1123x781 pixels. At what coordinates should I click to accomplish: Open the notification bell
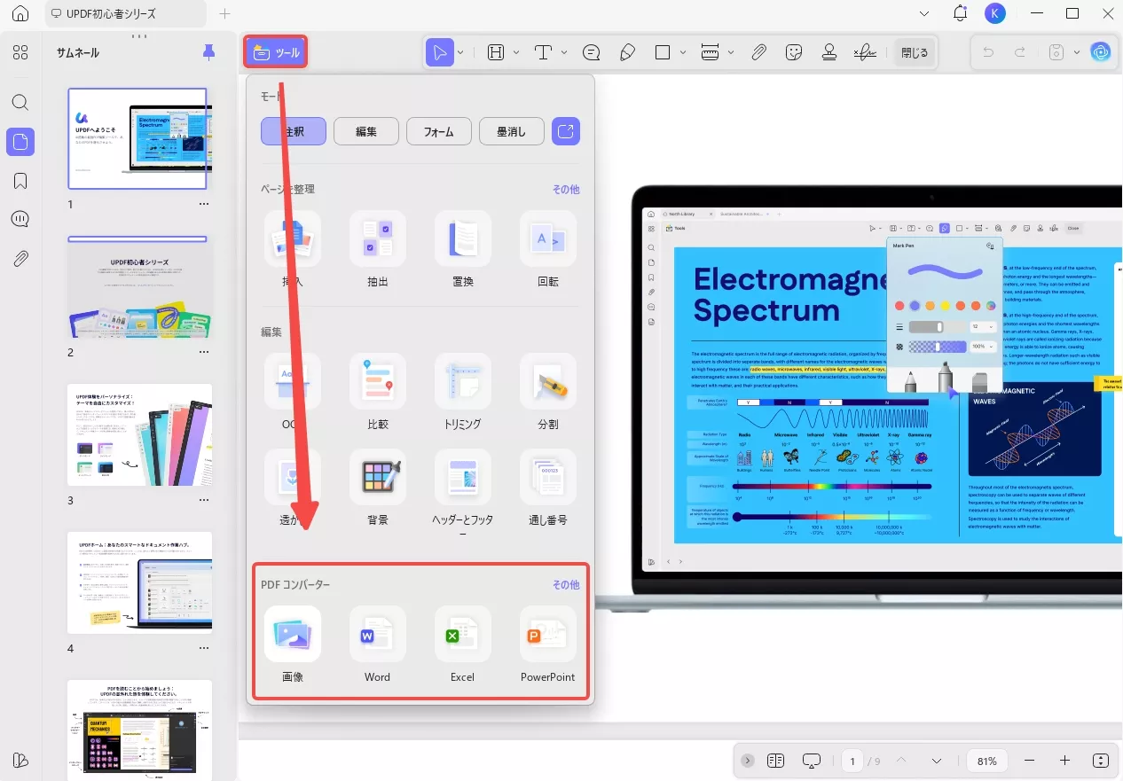click(x=960, y=13)
